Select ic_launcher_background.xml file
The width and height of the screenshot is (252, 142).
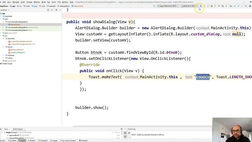click(21, 41)
